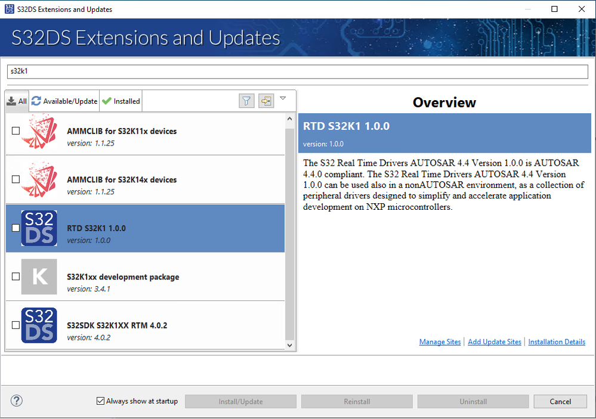Click the S32K1xx development package K icon
The height and width of the screenshot is (419, 596).
point(39,277)
